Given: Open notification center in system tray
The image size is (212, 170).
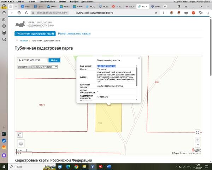Looking at the screenshot, I should click(207, 166).
